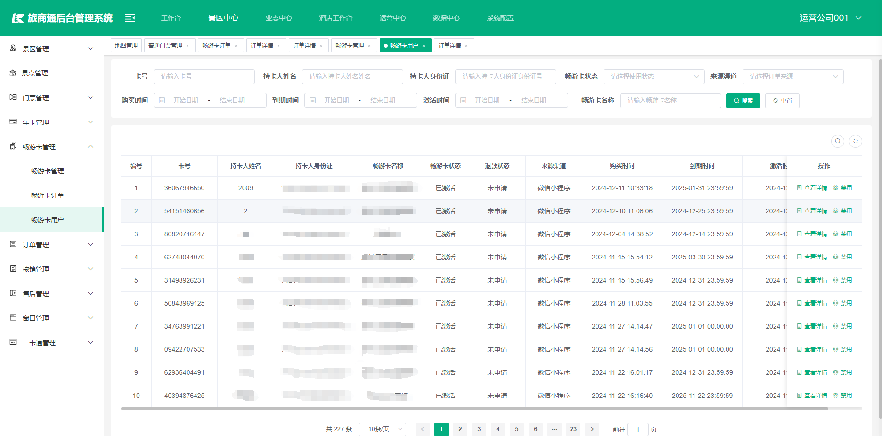Click calendar icon in 到期时间 date range
This screenshot has width=882, height=436.
point(313,100)
